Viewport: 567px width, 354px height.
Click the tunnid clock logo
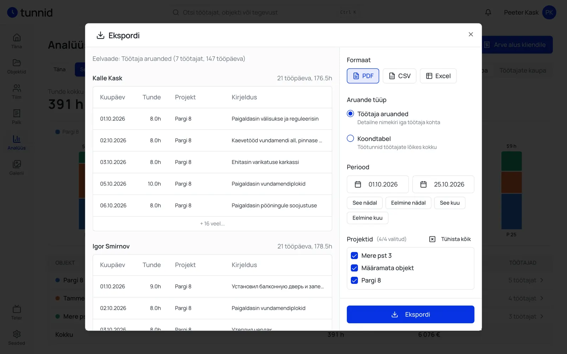coord(12,12)
